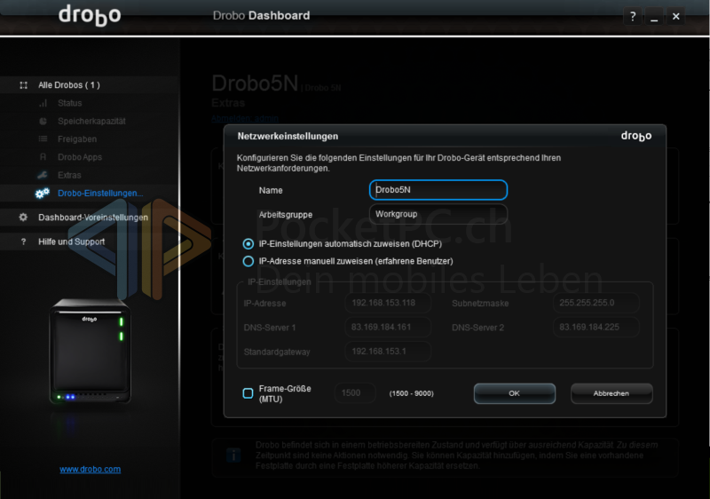Open the Status section
Screen dimensions: 710x499
point(70,103)
